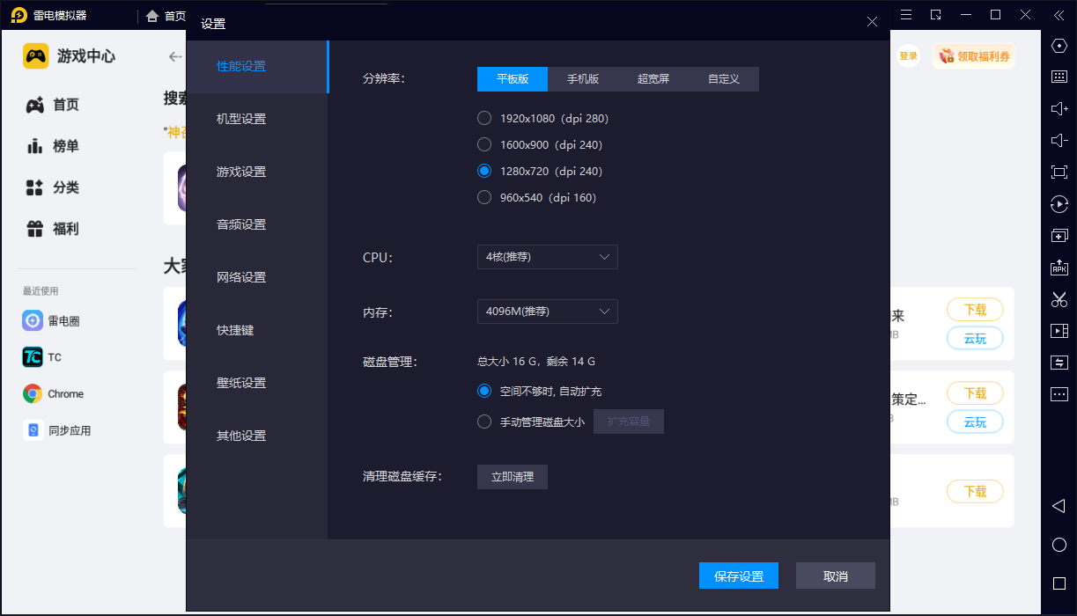1077x616 pixels.
Task: Decrease volume with speaker minus icon
Action: (1059, 140)
